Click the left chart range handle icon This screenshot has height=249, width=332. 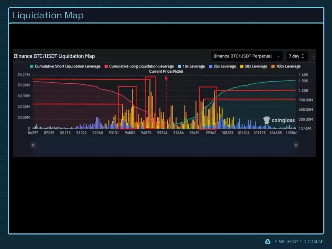pyautogui.click(x=33, y=145)
